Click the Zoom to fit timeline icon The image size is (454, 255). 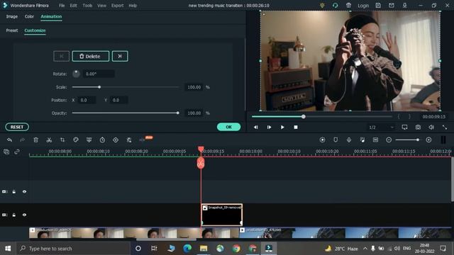point(375,140)
